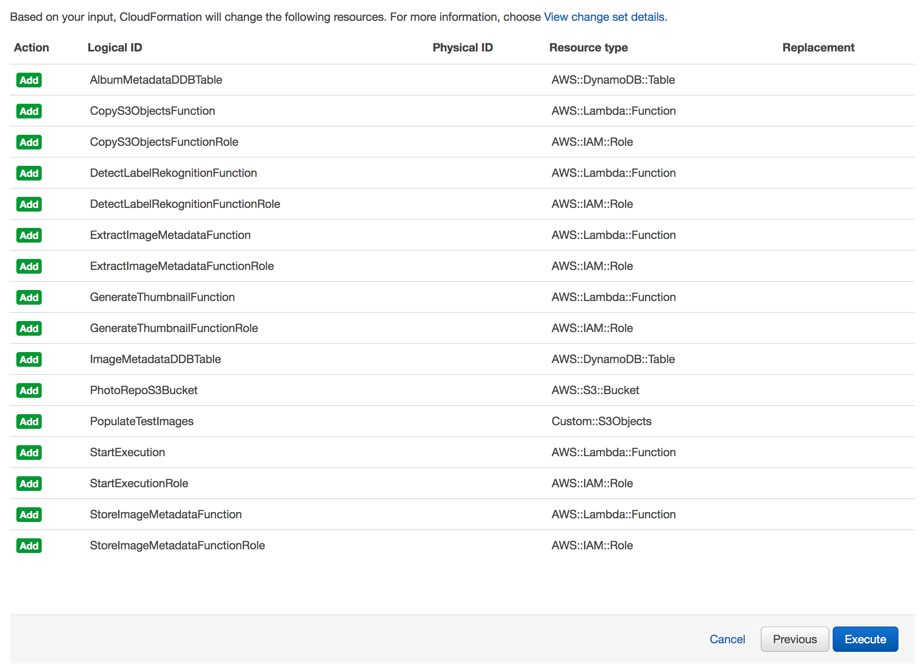Click Add badge for DetectLabelRekognitionFunctionRole

tap(29, 204)
